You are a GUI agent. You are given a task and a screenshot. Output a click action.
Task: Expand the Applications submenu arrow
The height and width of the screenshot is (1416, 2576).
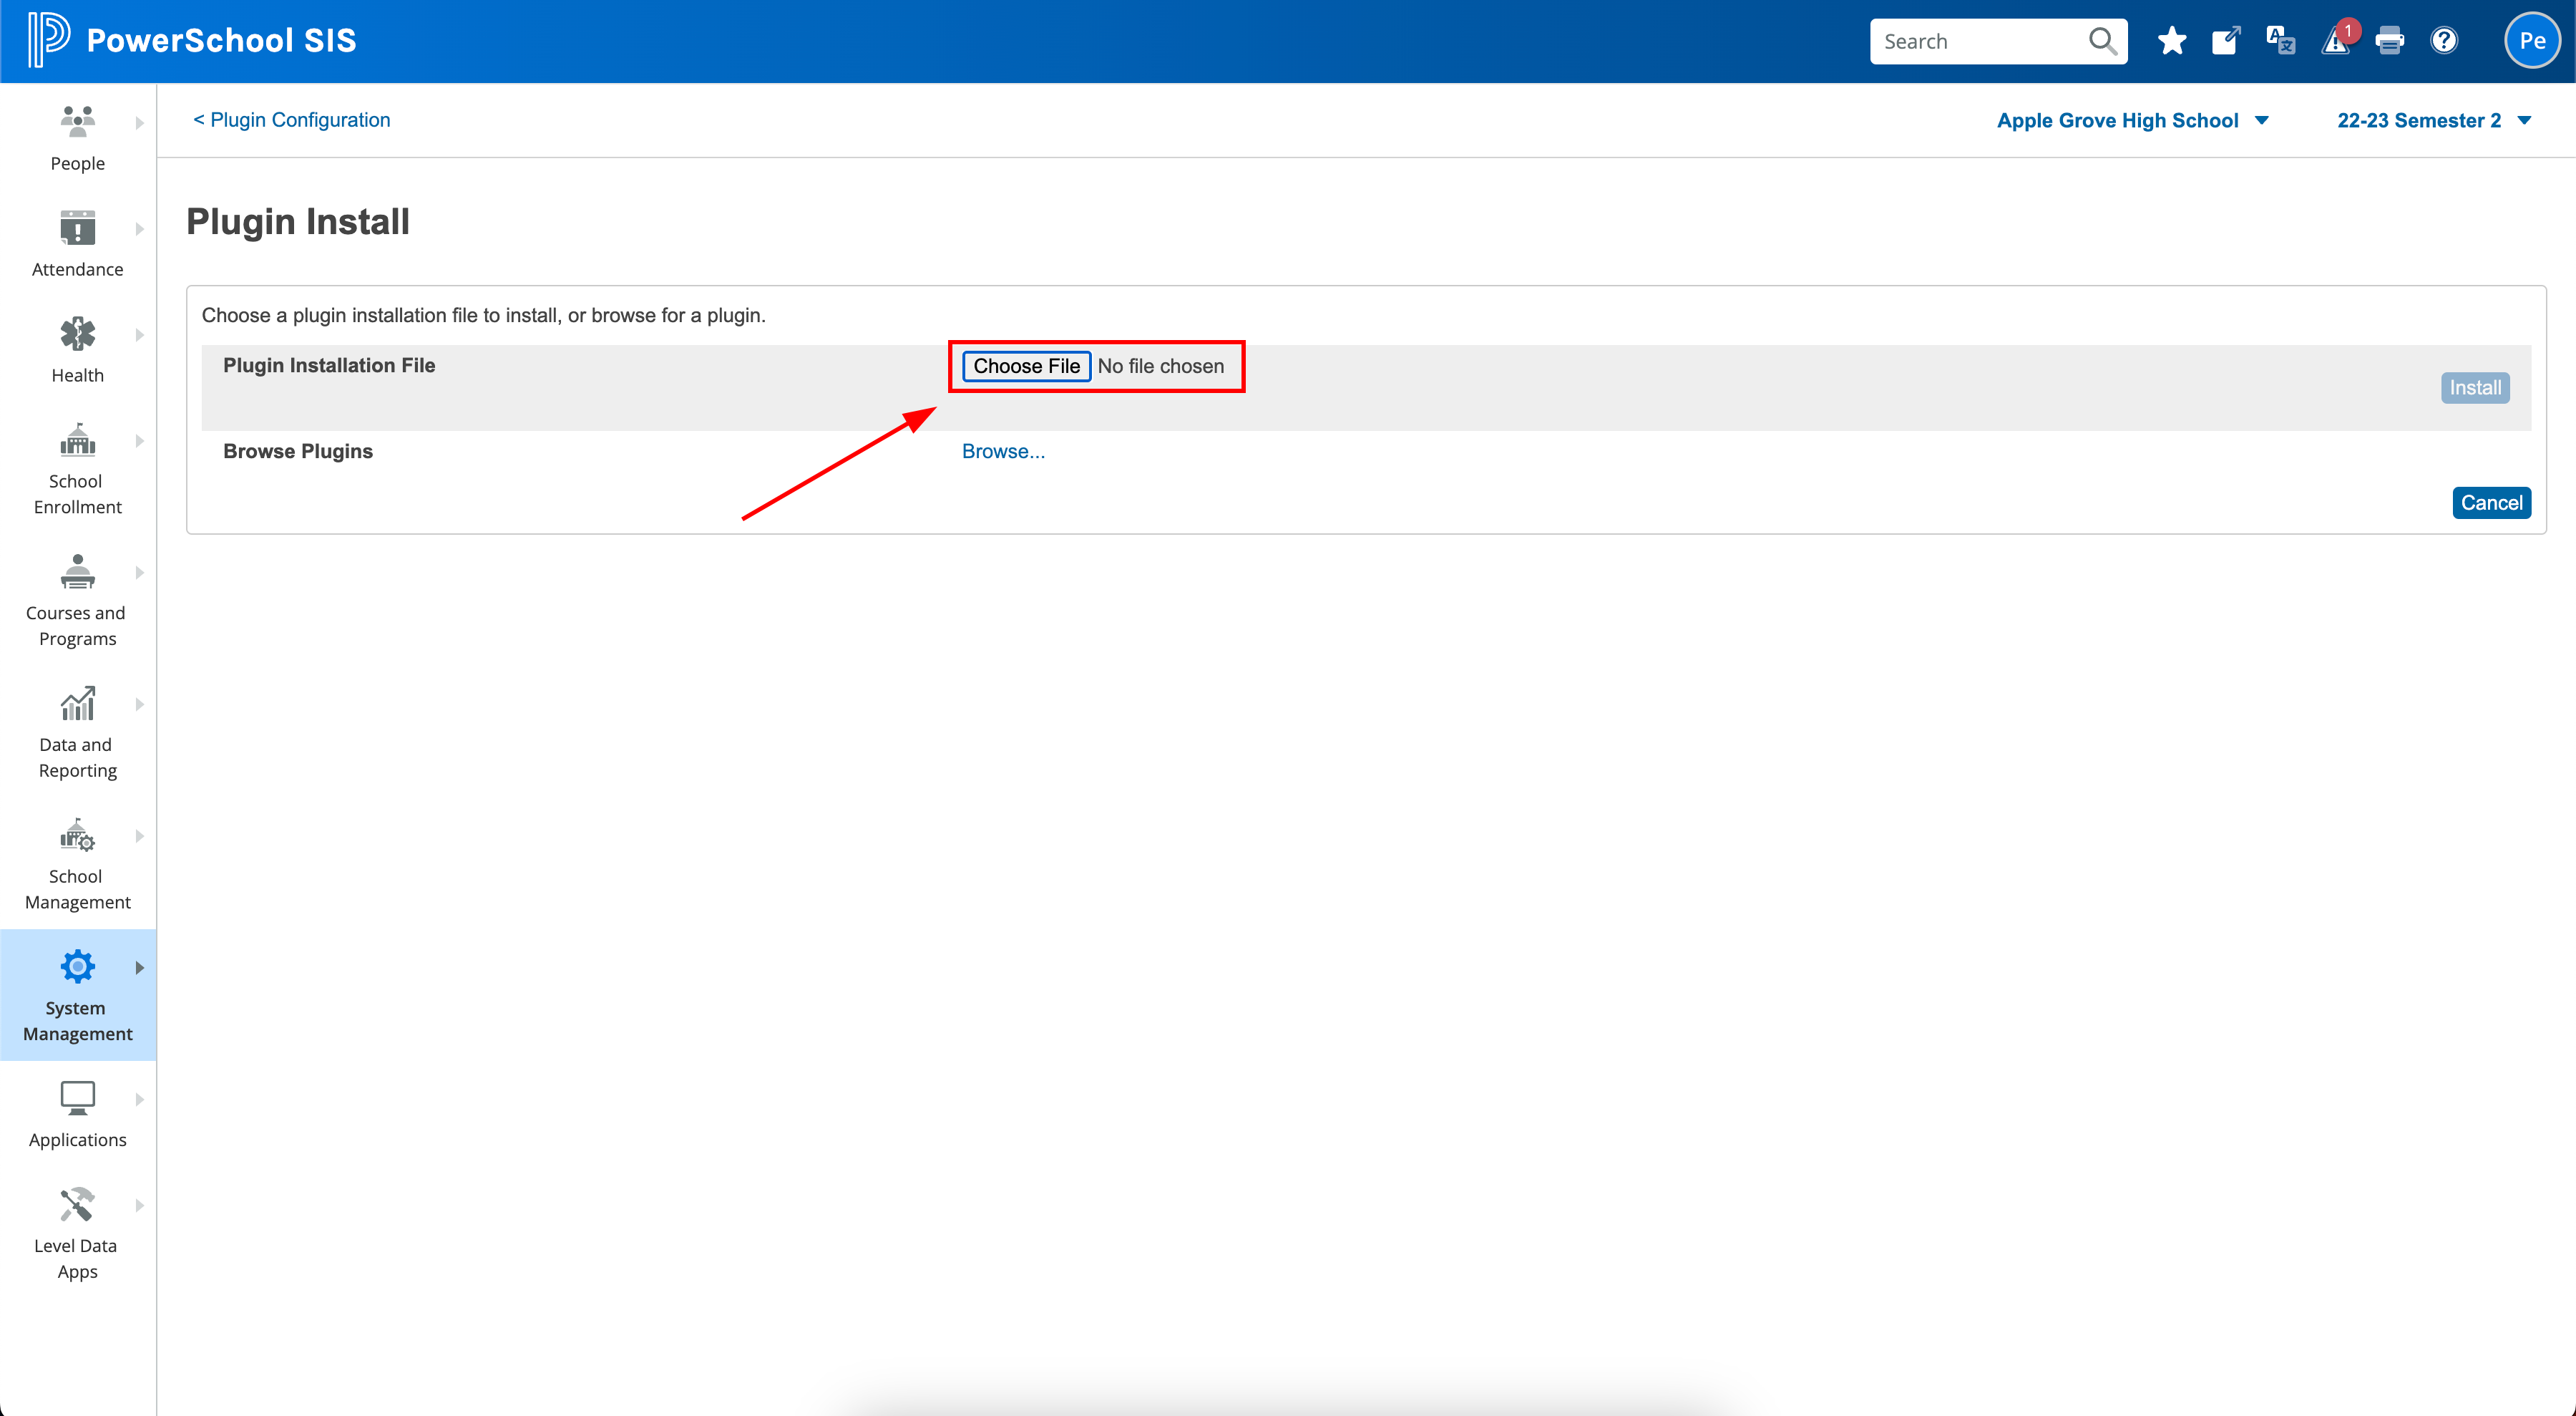click(x=140, y=1100)
